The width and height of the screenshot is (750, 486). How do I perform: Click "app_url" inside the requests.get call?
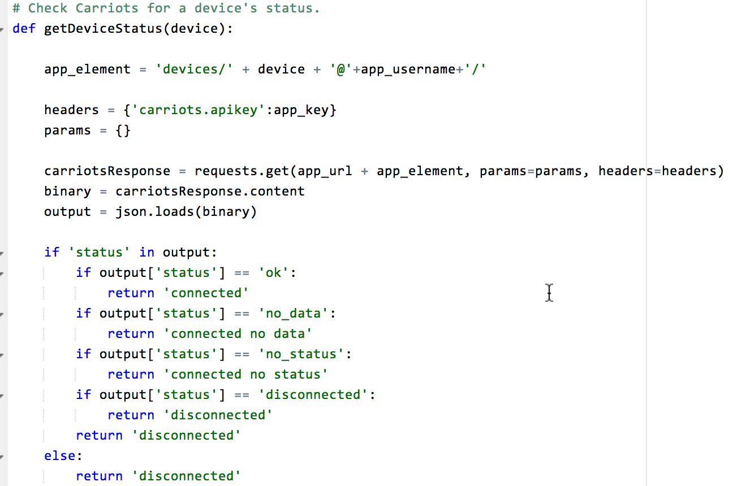[325, 171]
